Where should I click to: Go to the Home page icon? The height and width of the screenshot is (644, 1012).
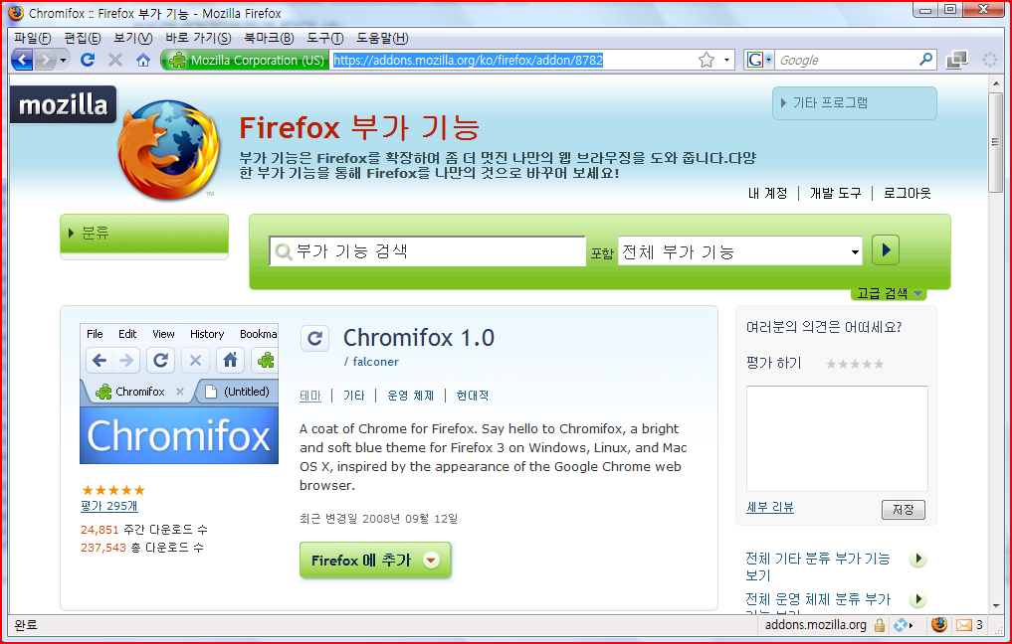[x=143, y=60]
